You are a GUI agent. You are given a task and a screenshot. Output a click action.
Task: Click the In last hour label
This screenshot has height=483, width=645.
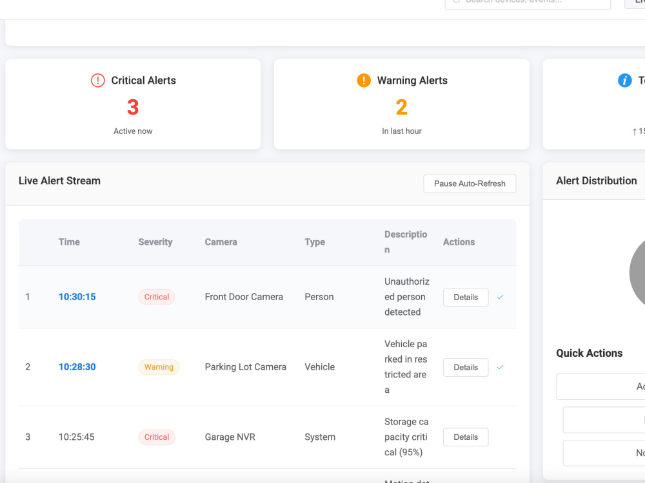coord(401,131)
